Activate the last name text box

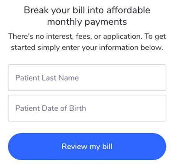coord(87,78)
